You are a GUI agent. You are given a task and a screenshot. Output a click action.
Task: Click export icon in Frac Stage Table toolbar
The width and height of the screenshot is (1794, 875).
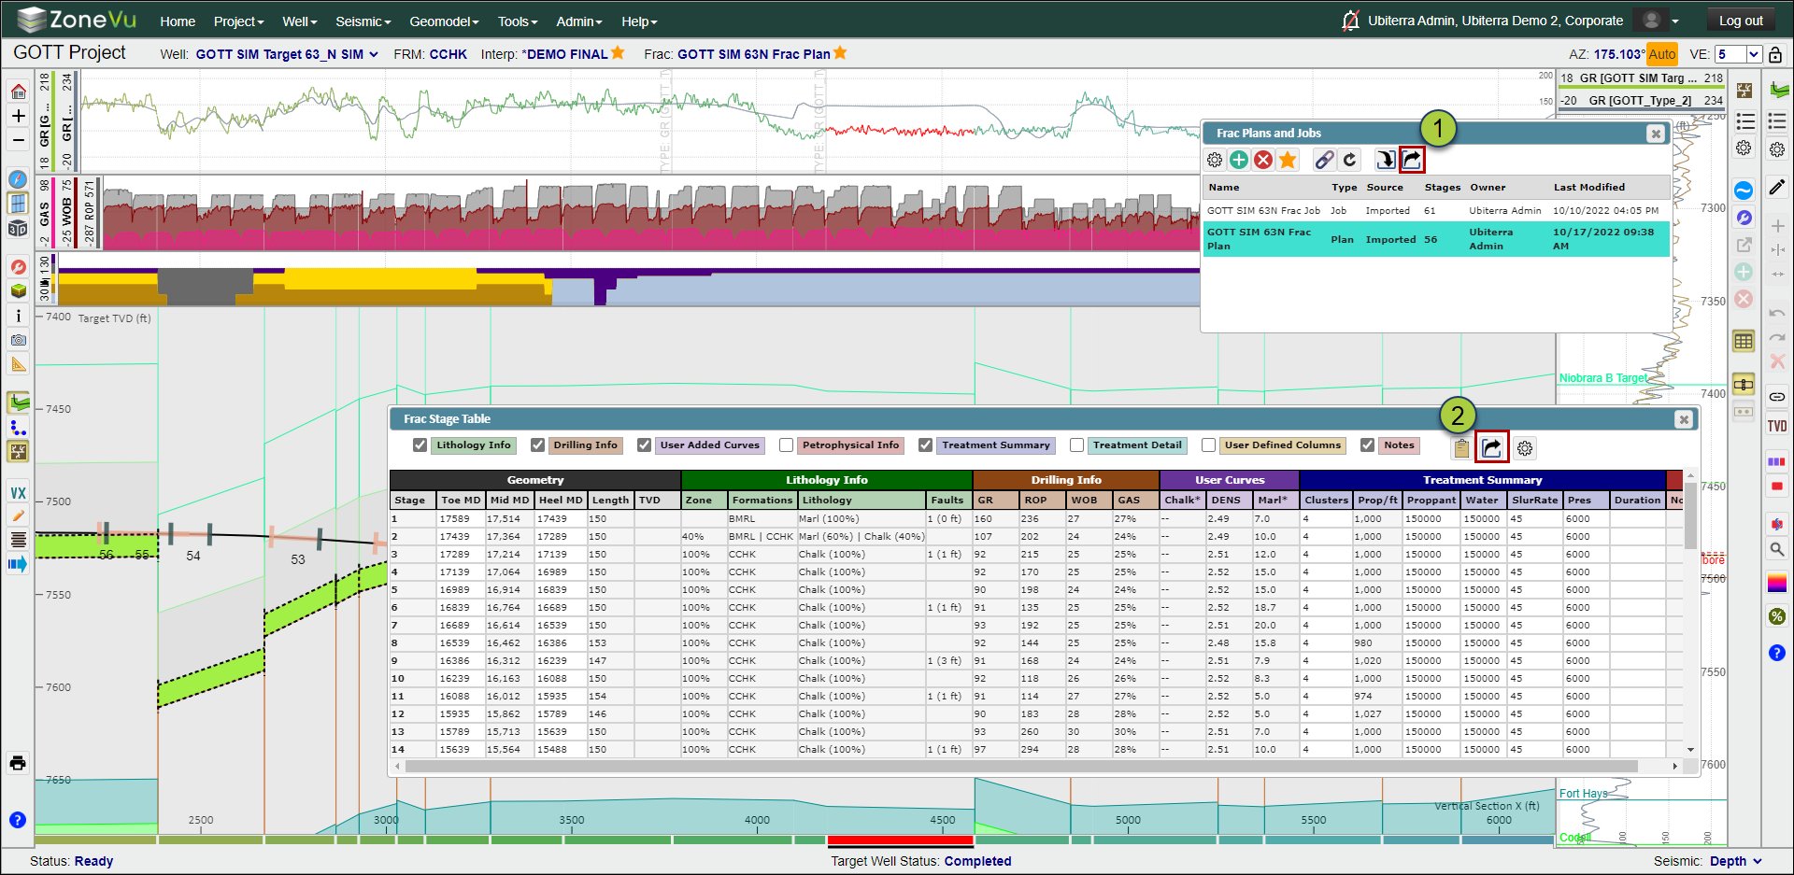tap(1491, 448)
